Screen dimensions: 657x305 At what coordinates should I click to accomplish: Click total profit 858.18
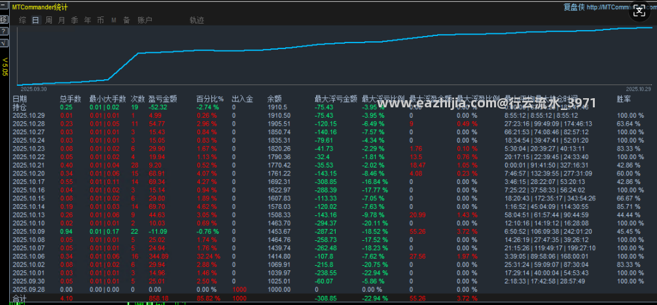click(158, 298)
